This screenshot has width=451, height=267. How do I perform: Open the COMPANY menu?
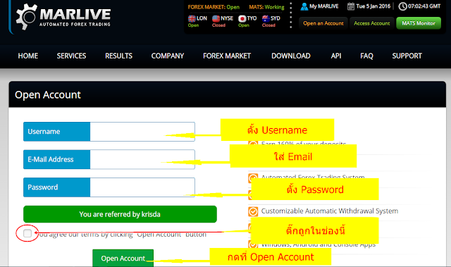tap(168, 56)
